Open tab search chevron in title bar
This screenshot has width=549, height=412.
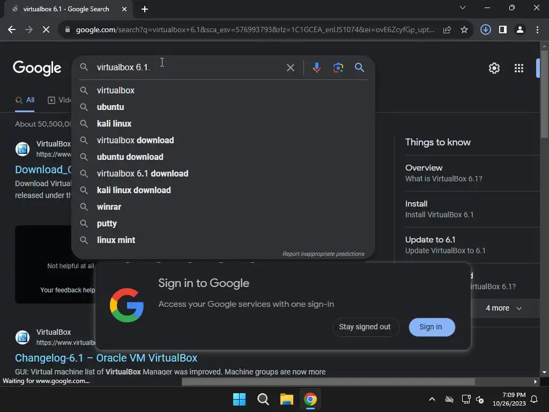point(463,8)
